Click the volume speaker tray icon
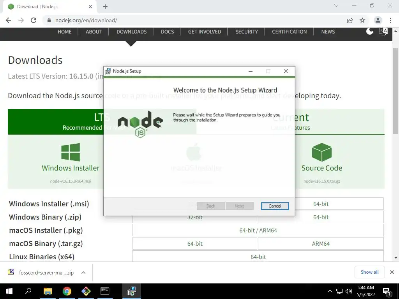 tap(349, 291)
